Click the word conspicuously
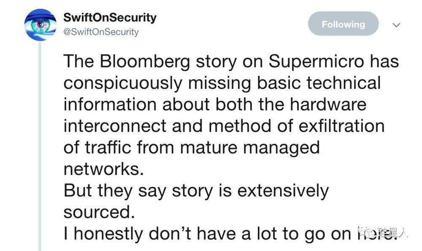 pyautogui.click(x=123, y=83)
